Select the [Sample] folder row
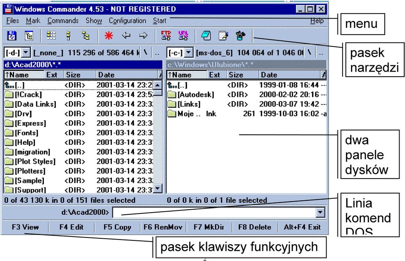The width and height of the screenshot is (405, 261). [x=79, y=181]
